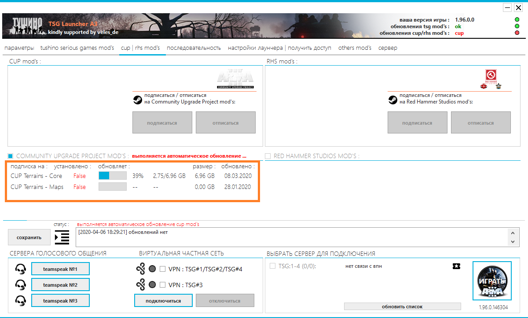Switch to tushino serious games mod's tab
The image size is (528, 318).
tap(77, 48)
